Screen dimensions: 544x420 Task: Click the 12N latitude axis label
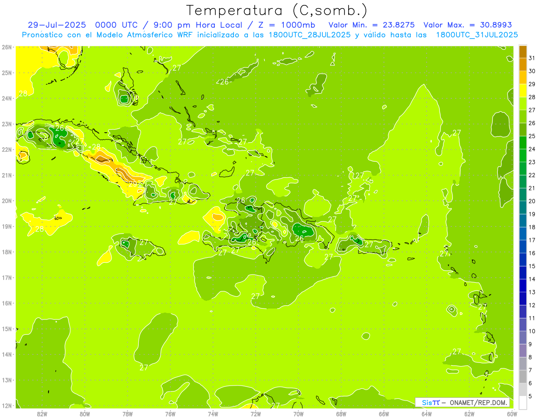tap(7, 406)
